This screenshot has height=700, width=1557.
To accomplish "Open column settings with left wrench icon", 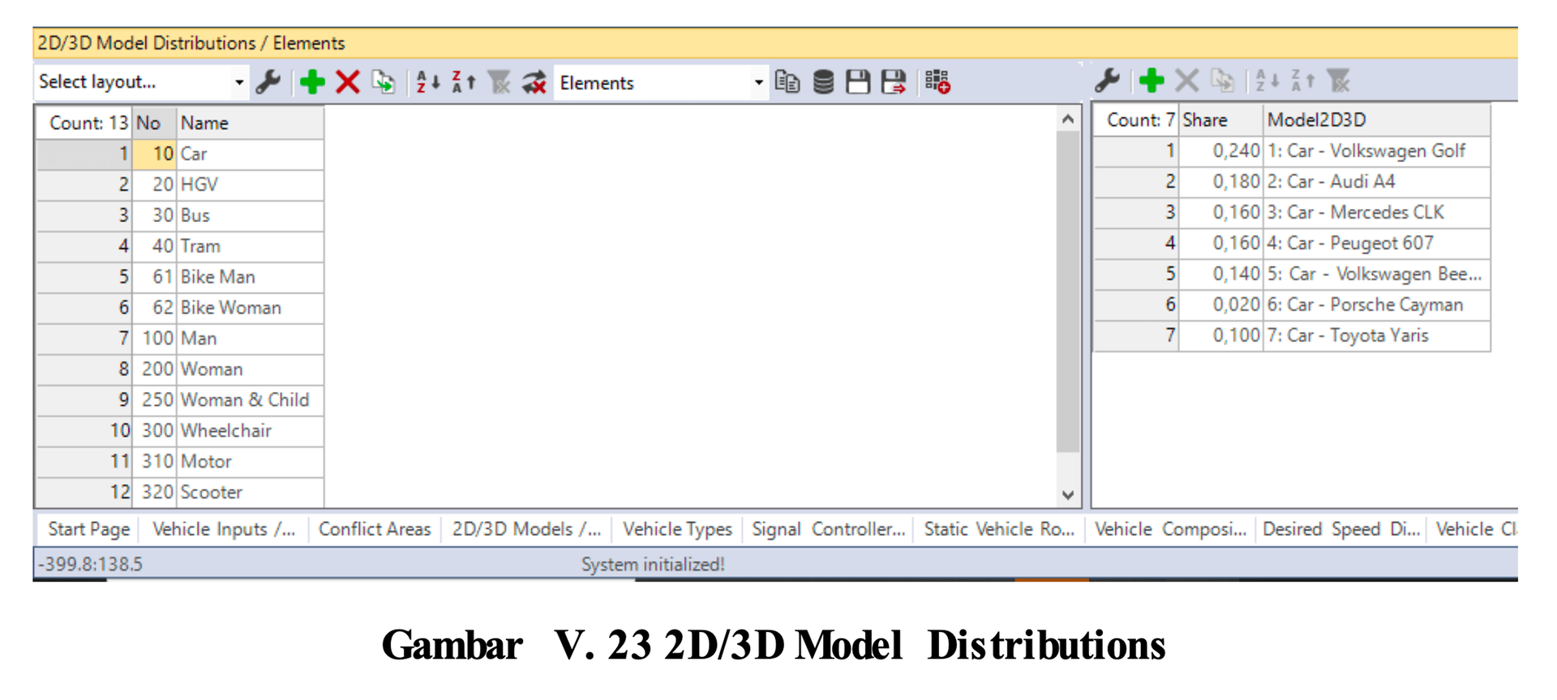I will (x=268, y=82).
